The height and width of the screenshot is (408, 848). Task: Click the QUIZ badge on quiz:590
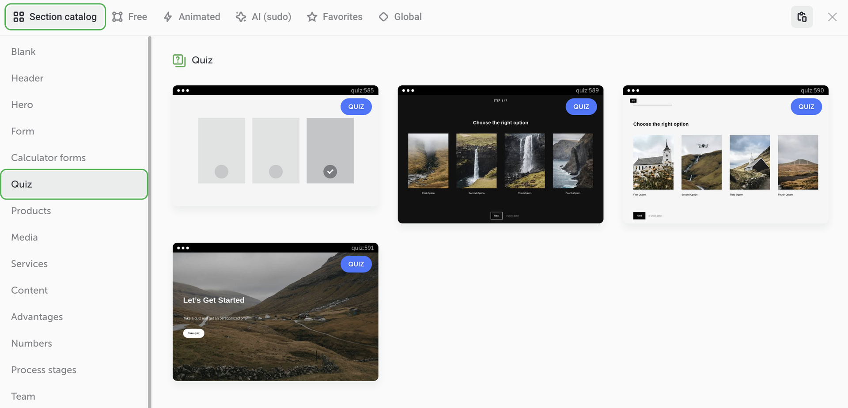tap(806, 106)
